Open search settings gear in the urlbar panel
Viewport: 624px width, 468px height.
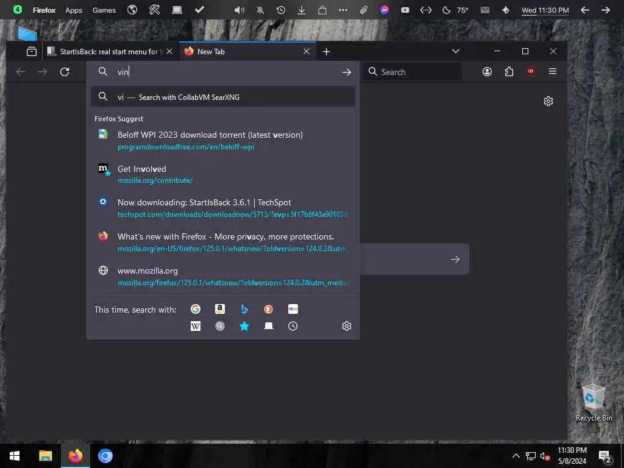(x=347, y=327)
